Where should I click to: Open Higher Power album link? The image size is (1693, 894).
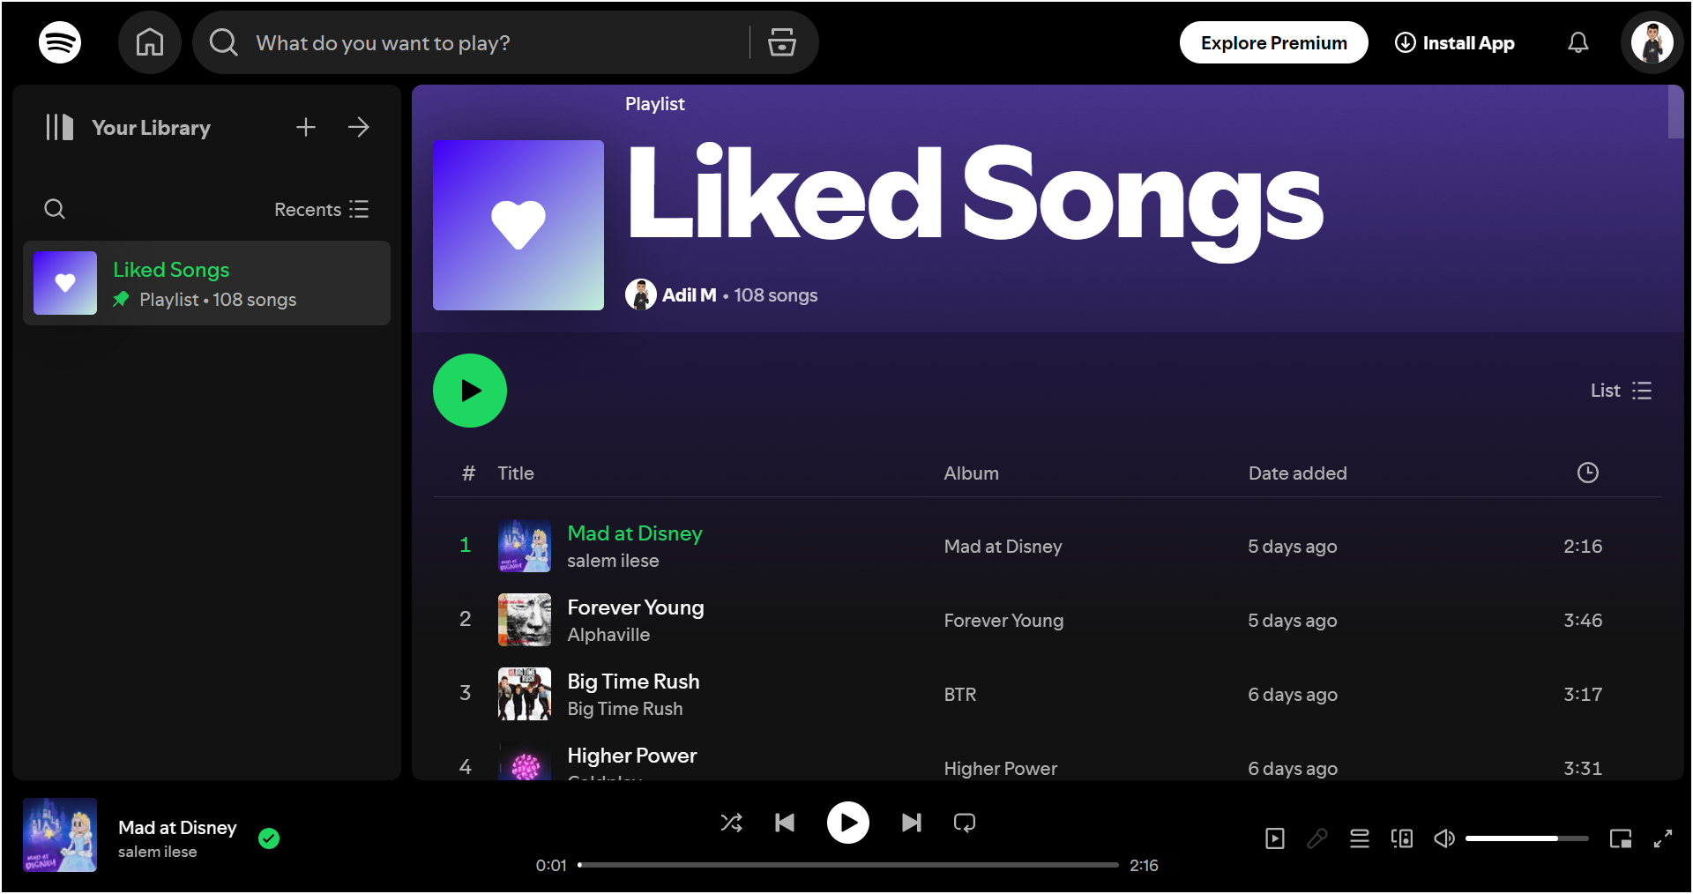[1001, 769]
